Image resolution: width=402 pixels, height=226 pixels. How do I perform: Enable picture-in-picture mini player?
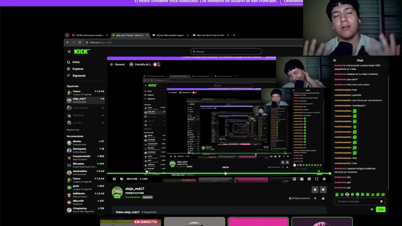294,179
